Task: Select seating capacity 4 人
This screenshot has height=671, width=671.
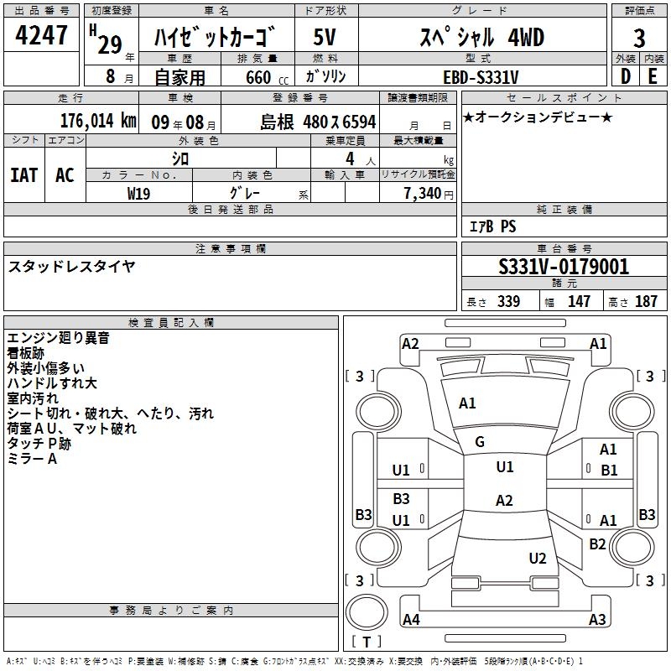Action: (x=361, y=159)
